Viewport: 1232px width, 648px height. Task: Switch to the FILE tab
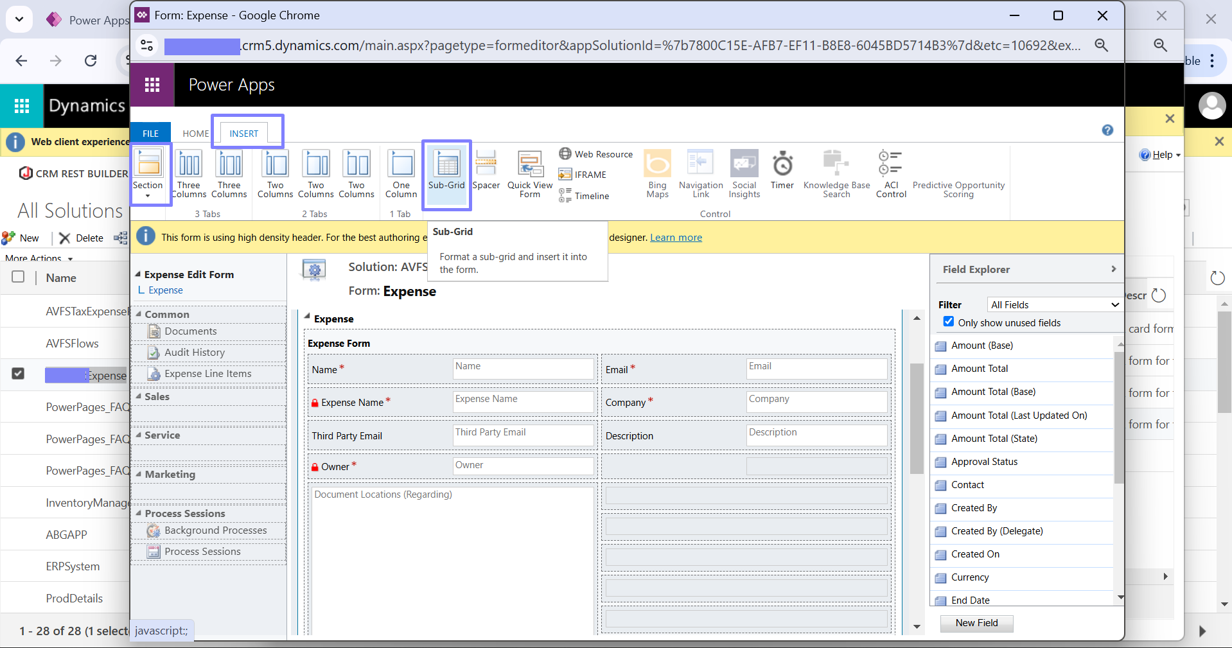coord(150,134)
